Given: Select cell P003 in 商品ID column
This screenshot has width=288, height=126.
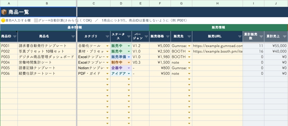Looking at the screenshot, I should [9, 57].
